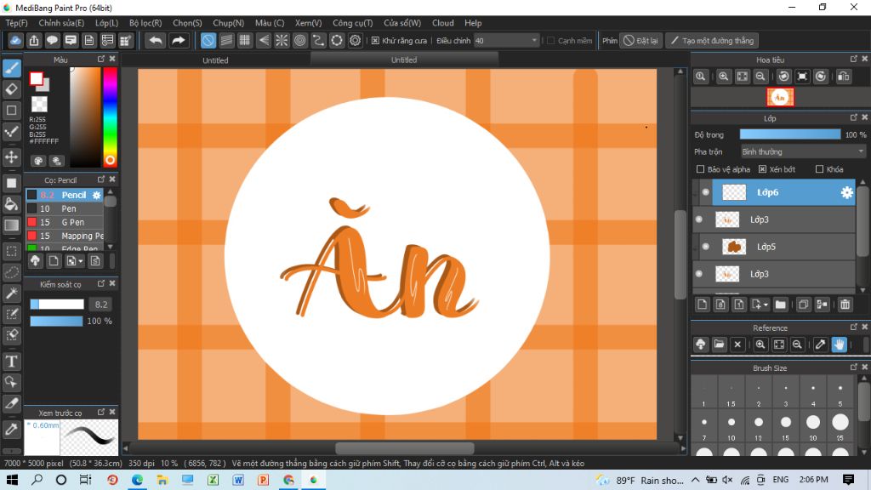Open snap settings gear
The width and height of the screenshot is (871, 490).
pyautogui.click(x=355, y=41)
